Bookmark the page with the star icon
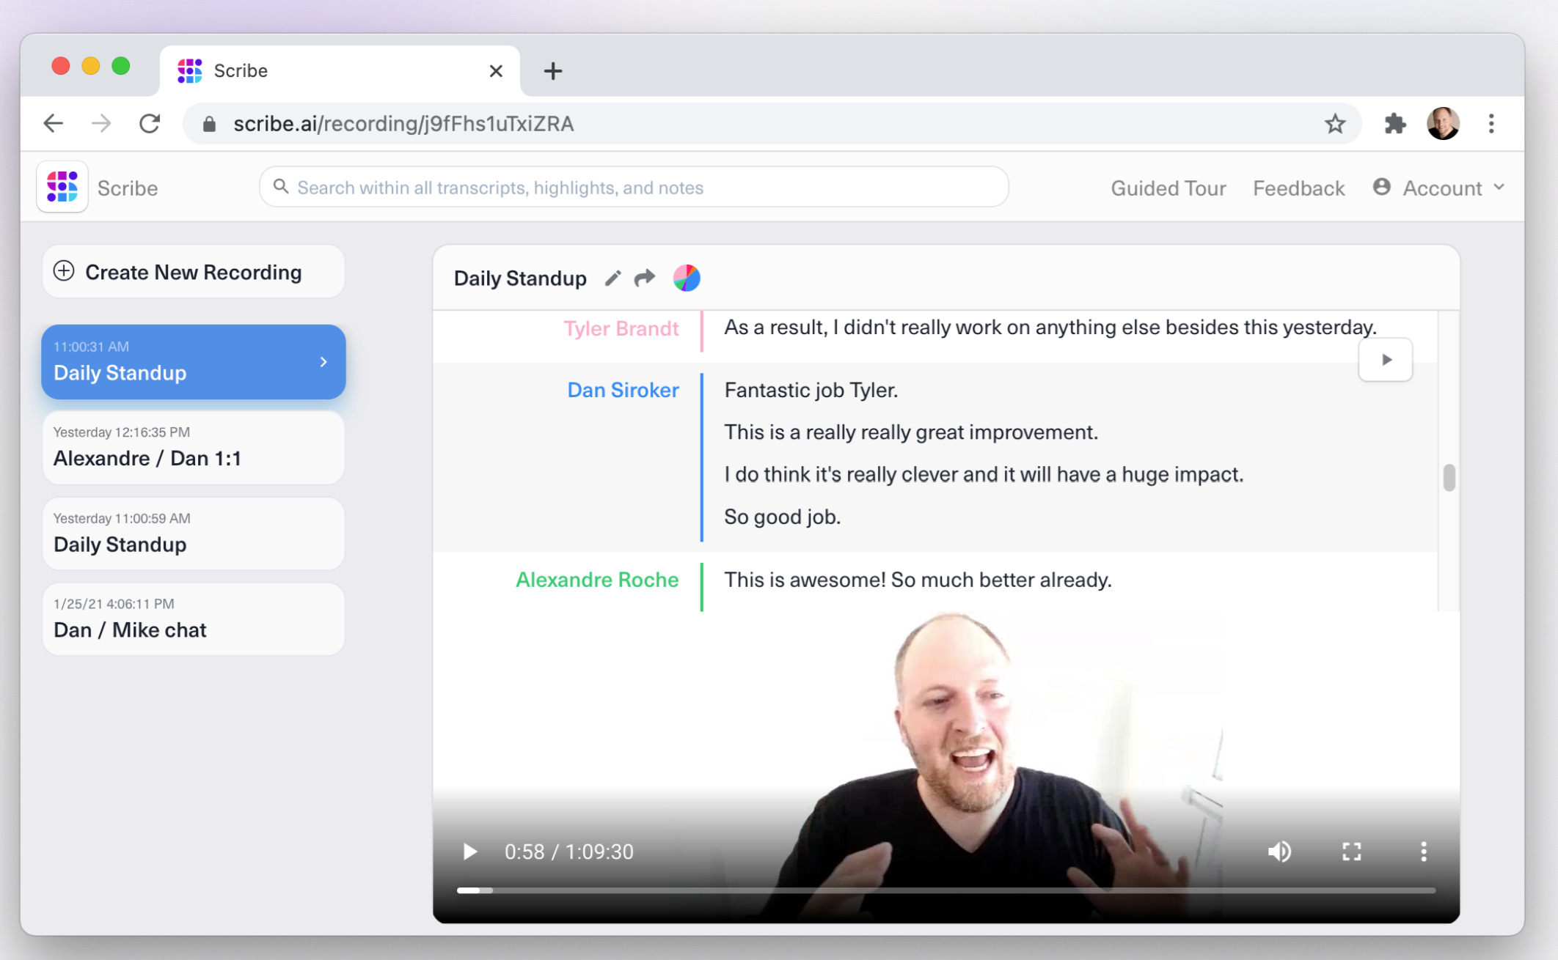The height and width of the screenshot is (960, 1558). [1335, 123]
